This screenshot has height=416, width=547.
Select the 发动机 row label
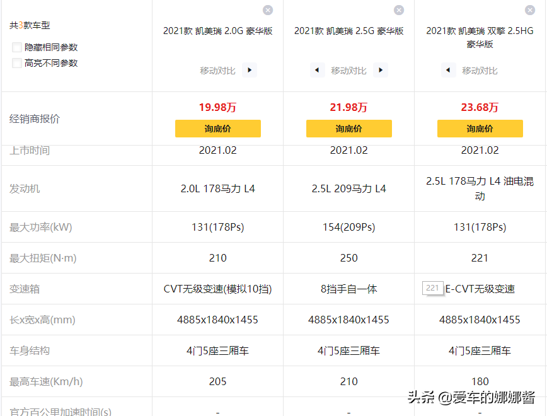(x=25, y=189)
